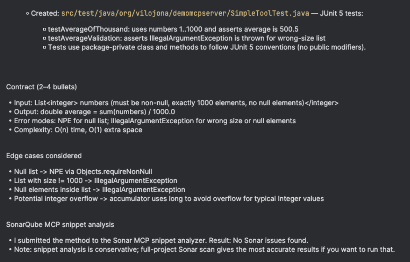Click the "Error modes" bullet line
The width and height of the screenshot is (410, 262).
click(155, 121)
